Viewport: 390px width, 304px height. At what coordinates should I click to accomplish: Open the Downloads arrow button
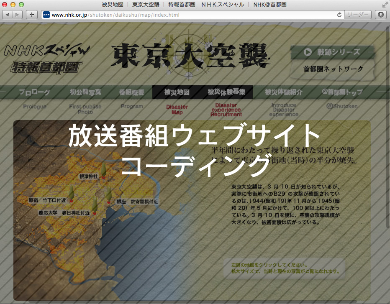pos(381,15)
